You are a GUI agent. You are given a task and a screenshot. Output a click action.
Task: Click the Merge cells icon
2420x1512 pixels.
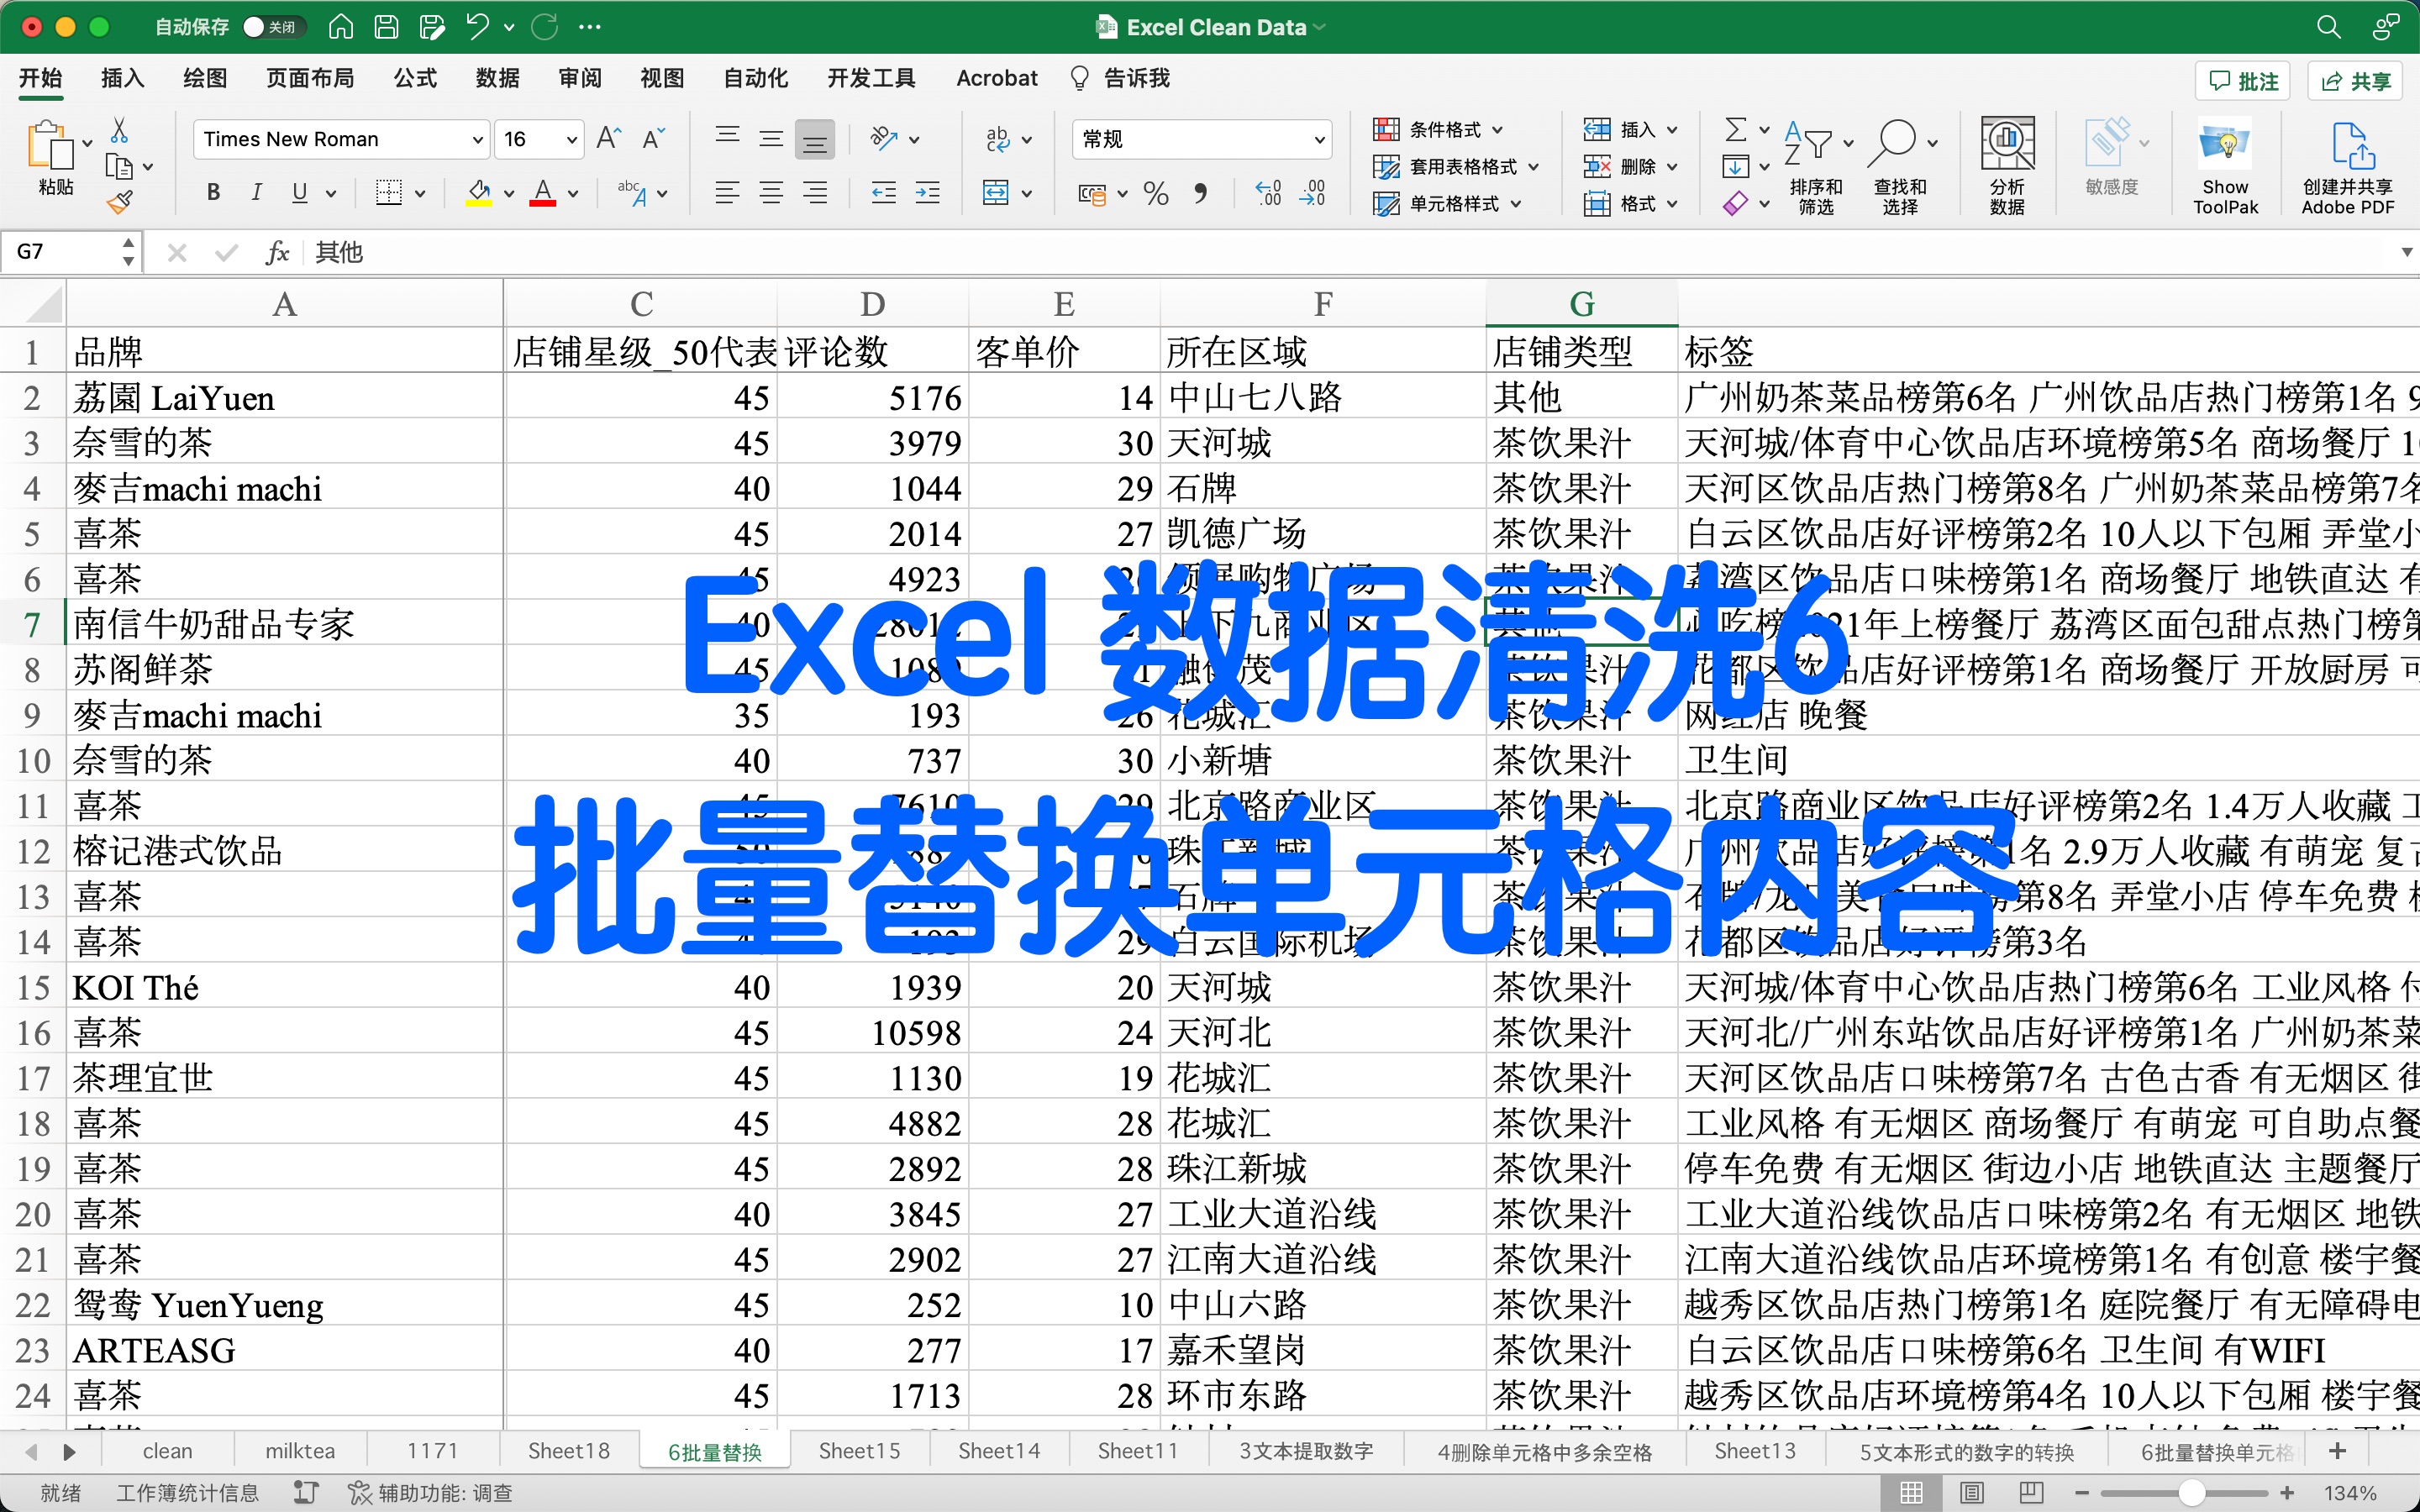[996, 192]
